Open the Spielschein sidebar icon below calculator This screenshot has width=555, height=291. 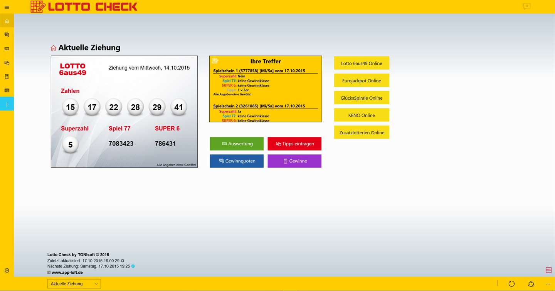[7, 90]
